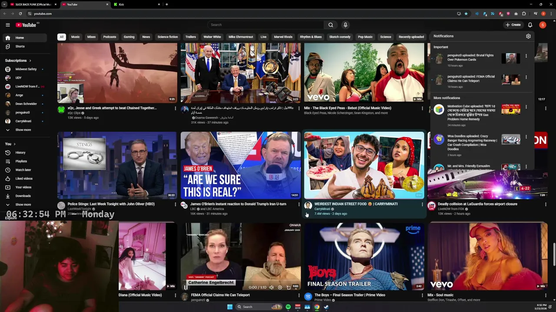Expand the Subscriptions section chevron
Image resolution: width=556 pixels, height=312 pixels.
30,61
